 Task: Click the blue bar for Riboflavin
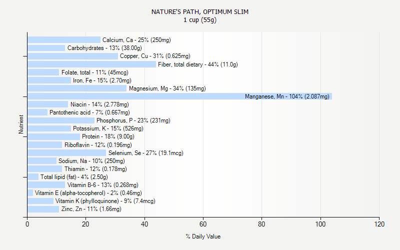point(45,145)
